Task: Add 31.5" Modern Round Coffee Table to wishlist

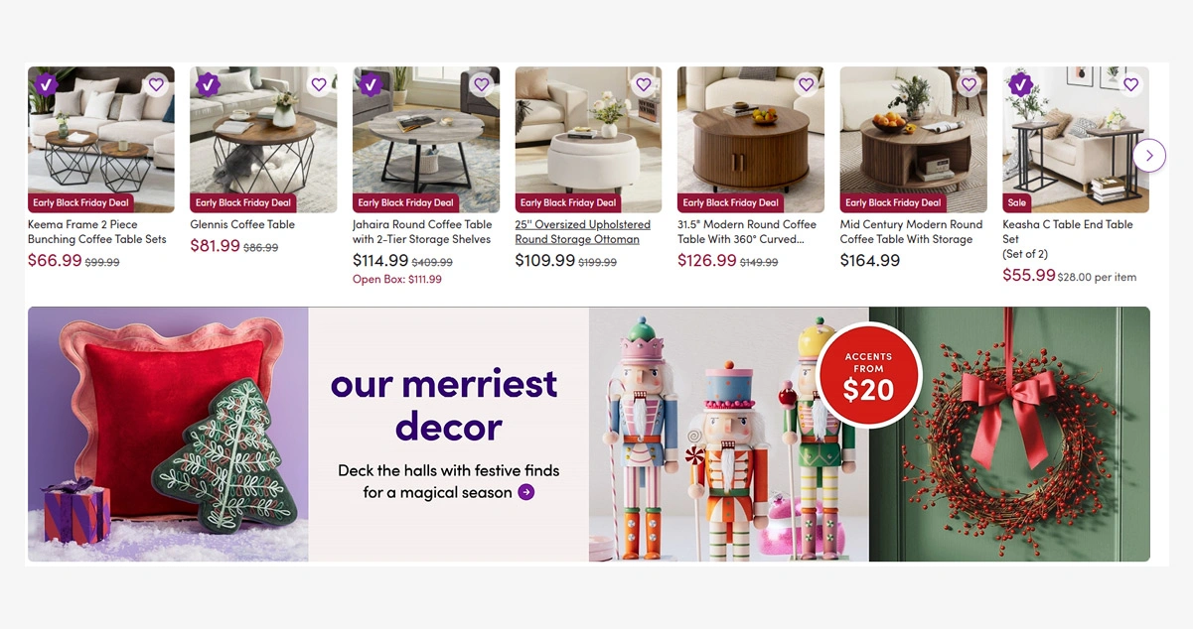Action: [x=806, y=85]
